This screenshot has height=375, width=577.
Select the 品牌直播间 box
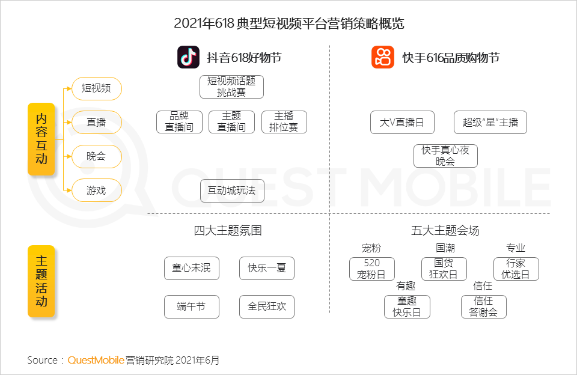click(x=179, y=122)
